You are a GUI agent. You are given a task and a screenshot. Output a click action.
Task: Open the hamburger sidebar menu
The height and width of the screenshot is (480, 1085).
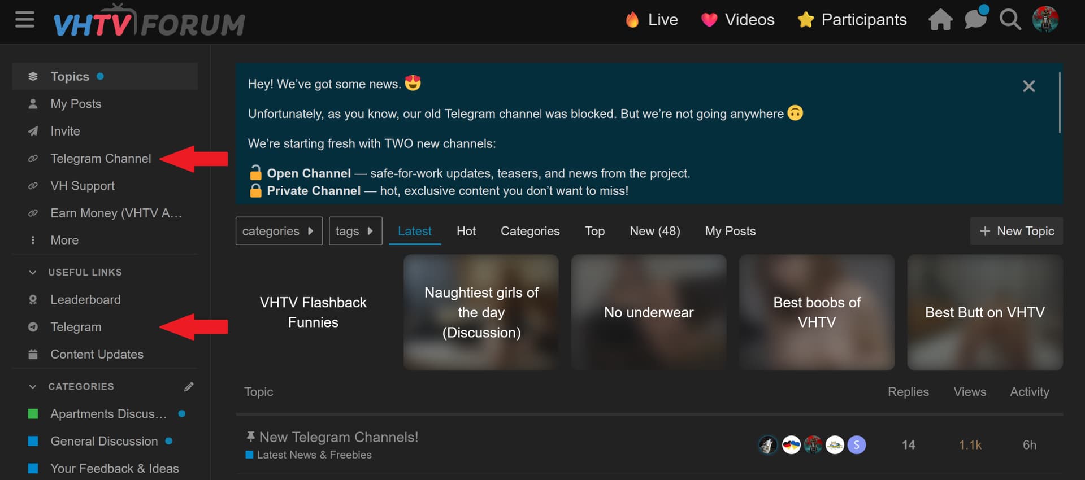[x=25, y=20]
